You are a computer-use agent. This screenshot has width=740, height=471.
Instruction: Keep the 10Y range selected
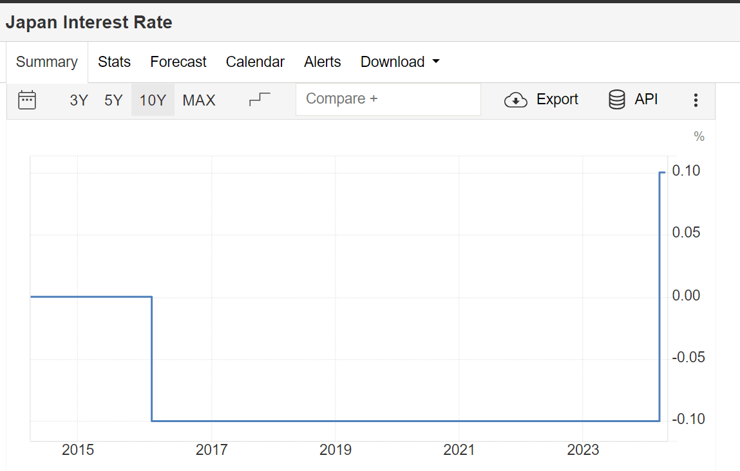[x=153, y=100]
